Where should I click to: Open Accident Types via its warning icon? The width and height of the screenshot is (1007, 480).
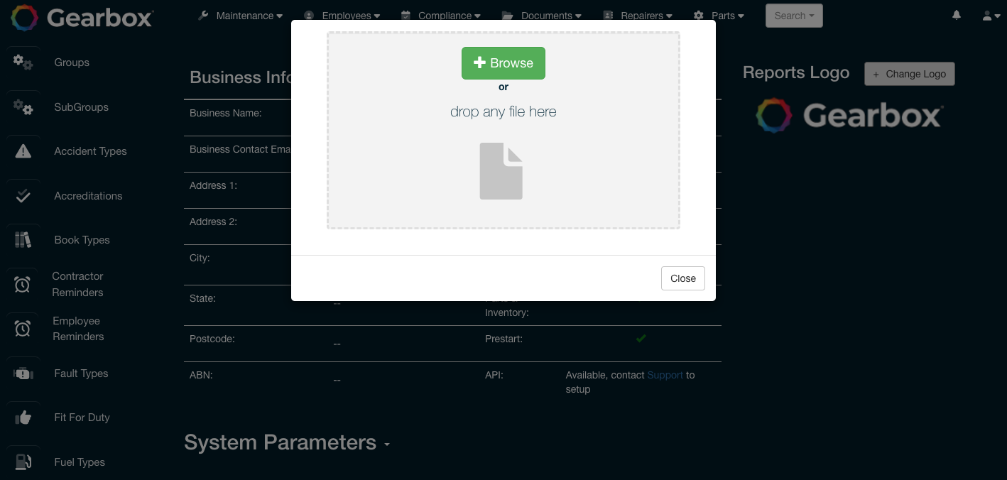click(23, 151)
